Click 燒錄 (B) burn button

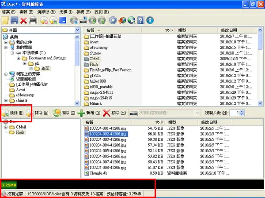click(x=13, y=113)
